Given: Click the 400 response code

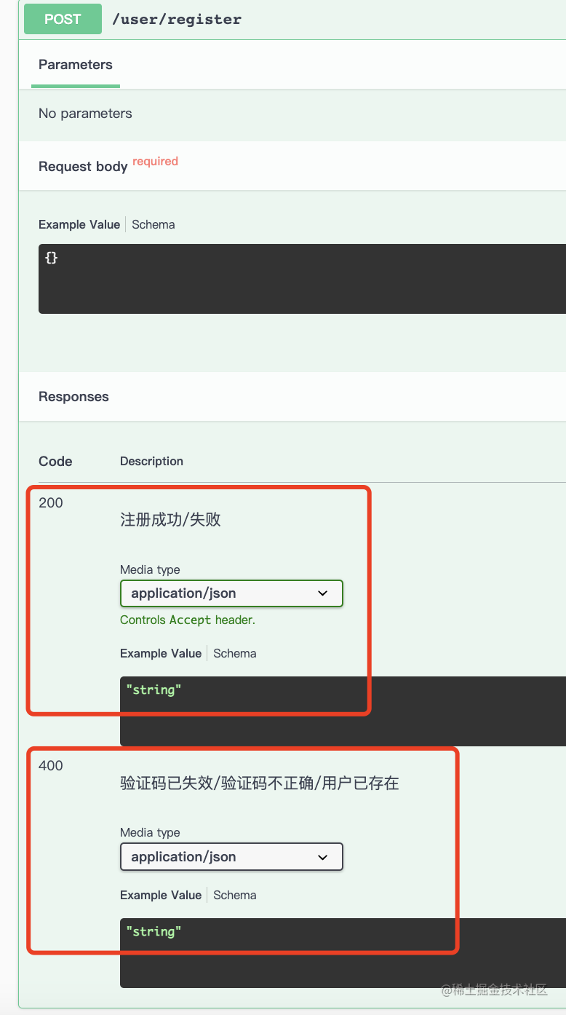Looking at the screenshot, I should 51,765.
